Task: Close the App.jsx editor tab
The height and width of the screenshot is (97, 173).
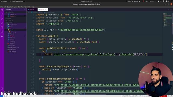Action: coord(47,10)
